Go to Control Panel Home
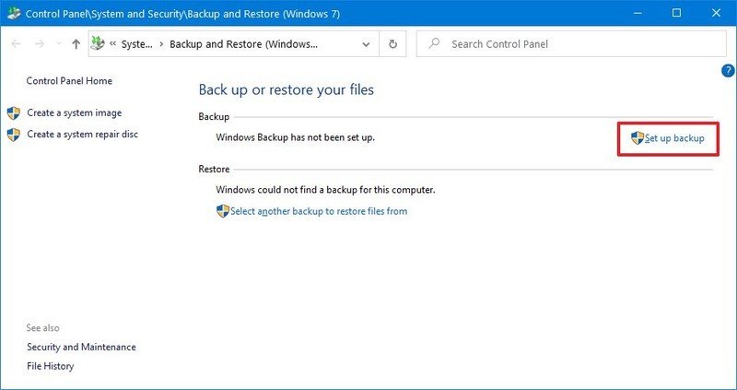This screenshot has height=390, width=737. click(x=69, y=81)
